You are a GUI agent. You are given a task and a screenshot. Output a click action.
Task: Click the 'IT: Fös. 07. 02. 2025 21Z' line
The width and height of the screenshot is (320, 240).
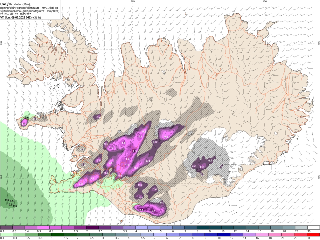(15, 14)
